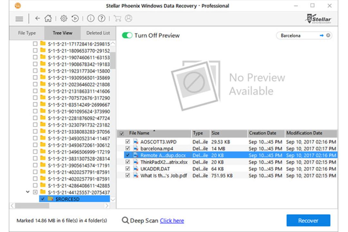The width and height of the screenshot is (348, 232).
Task: Sort by the Size column header
Action: pos(228,133)
